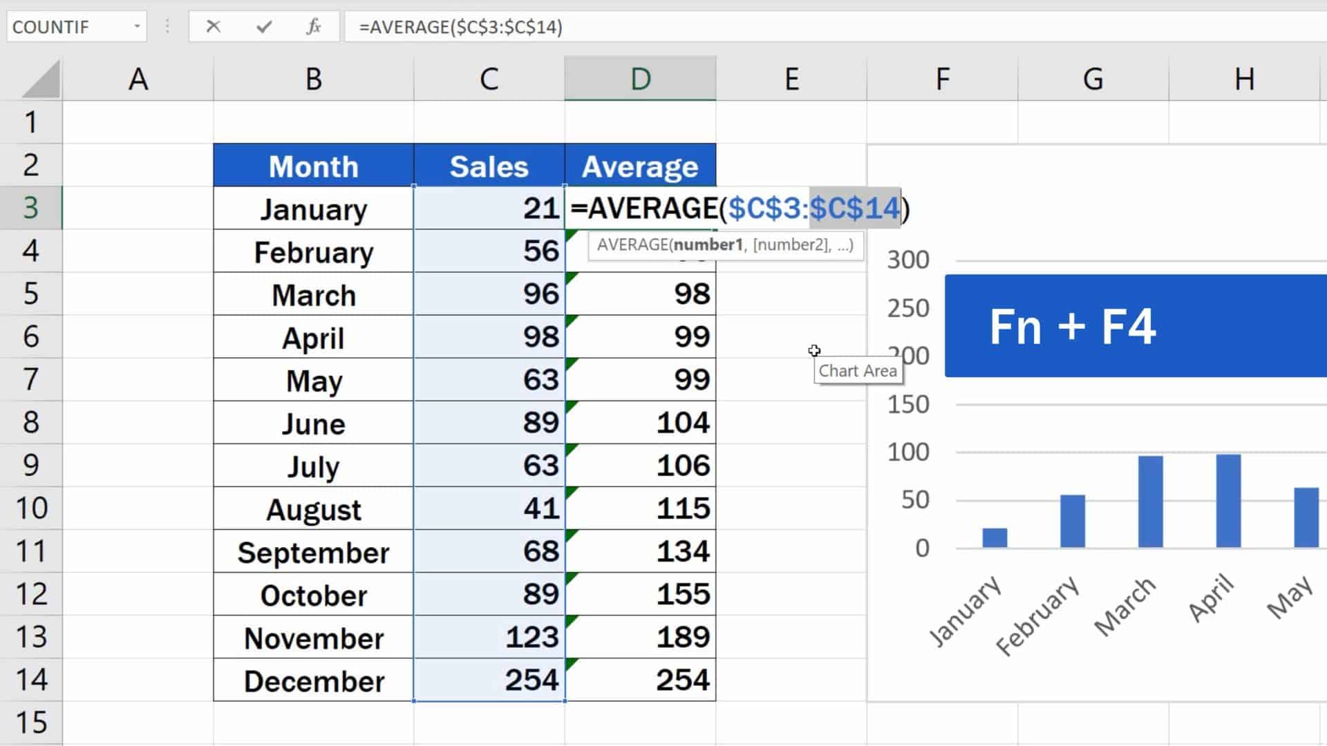Image resolution: width=1327 pixels, height=746 pixels.
Task: Click the 300 value on chart axis
Action: tap(908, 260)
